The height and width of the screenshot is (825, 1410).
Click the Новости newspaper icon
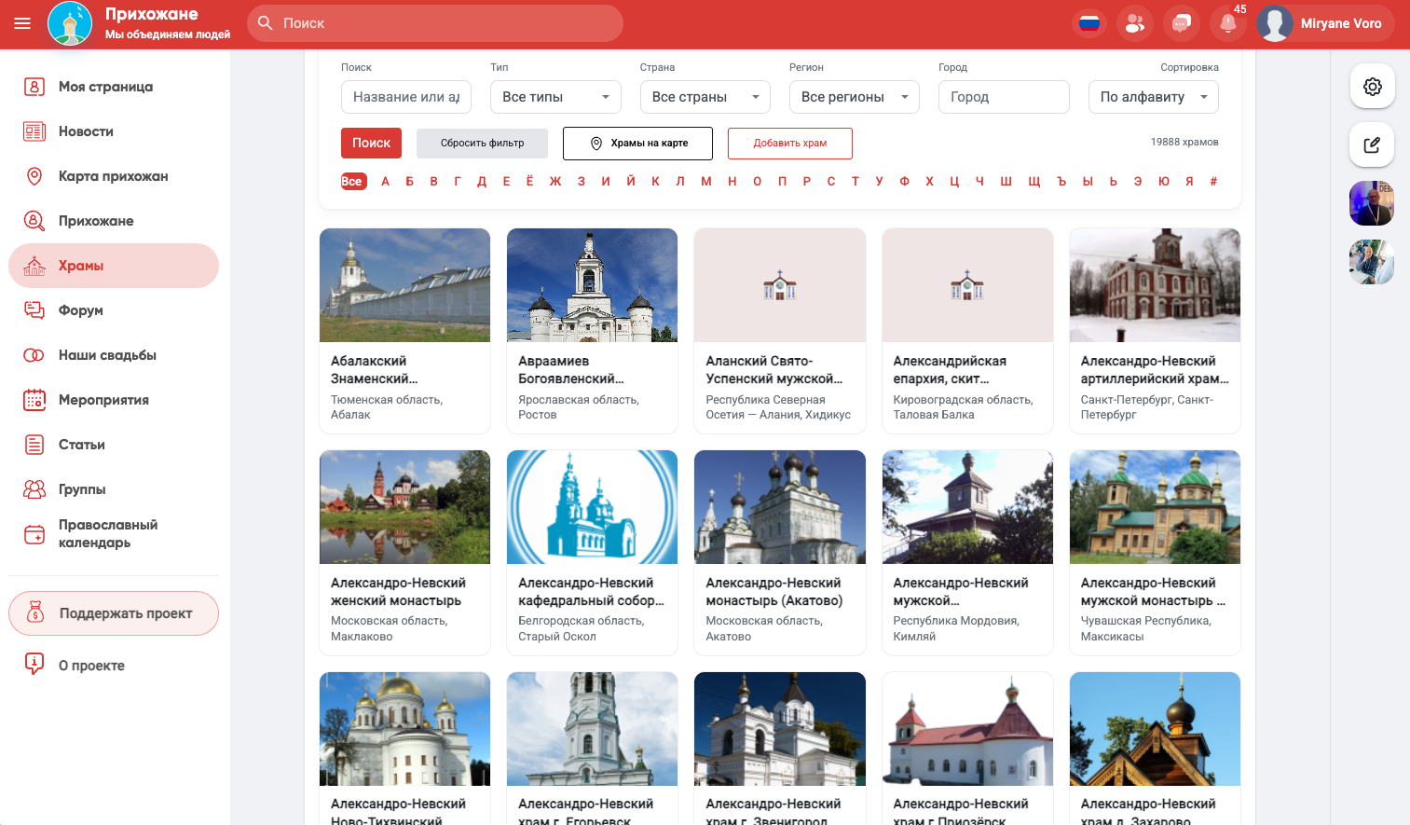click(x=34, y=131)
